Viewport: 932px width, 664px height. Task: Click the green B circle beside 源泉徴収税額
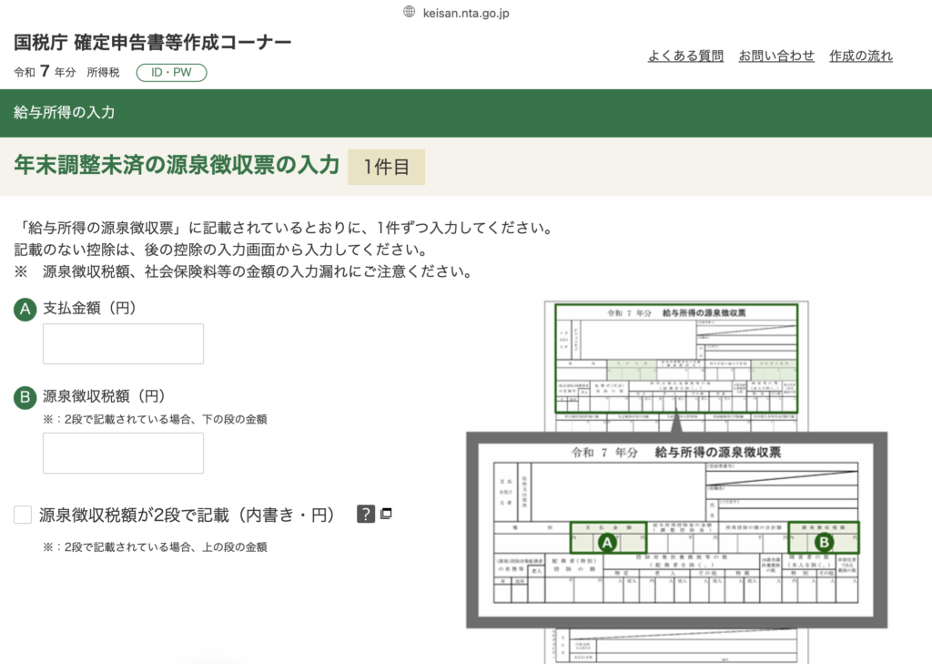(x=25, y=397)
